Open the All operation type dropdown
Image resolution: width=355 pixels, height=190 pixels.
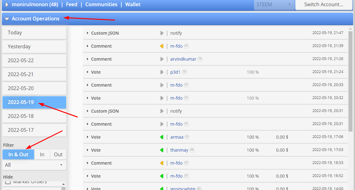[34, 165]
